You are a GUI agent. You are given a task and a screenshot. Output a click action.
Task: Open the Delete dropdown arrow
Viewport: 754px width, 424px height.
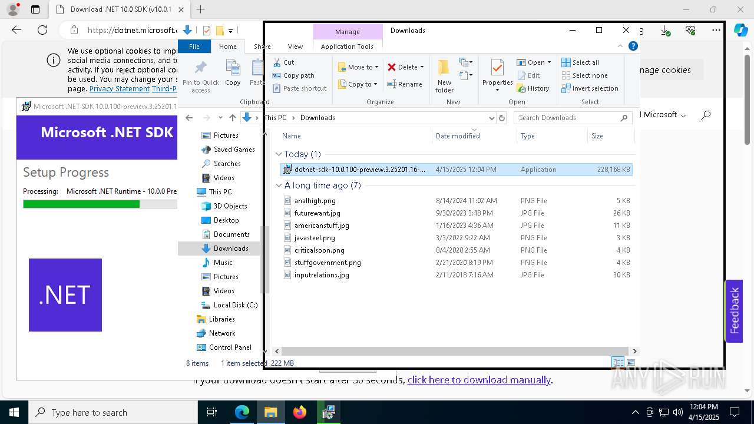point(422,67)
